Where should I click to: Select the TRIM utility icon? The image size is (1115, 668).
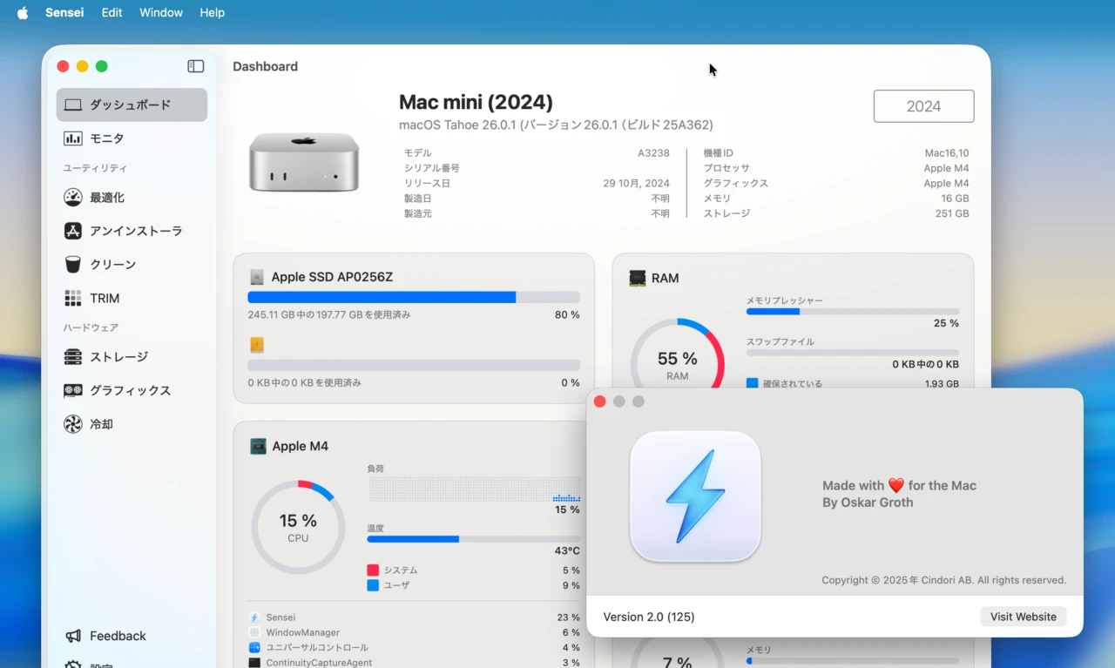tap(73, 298)
